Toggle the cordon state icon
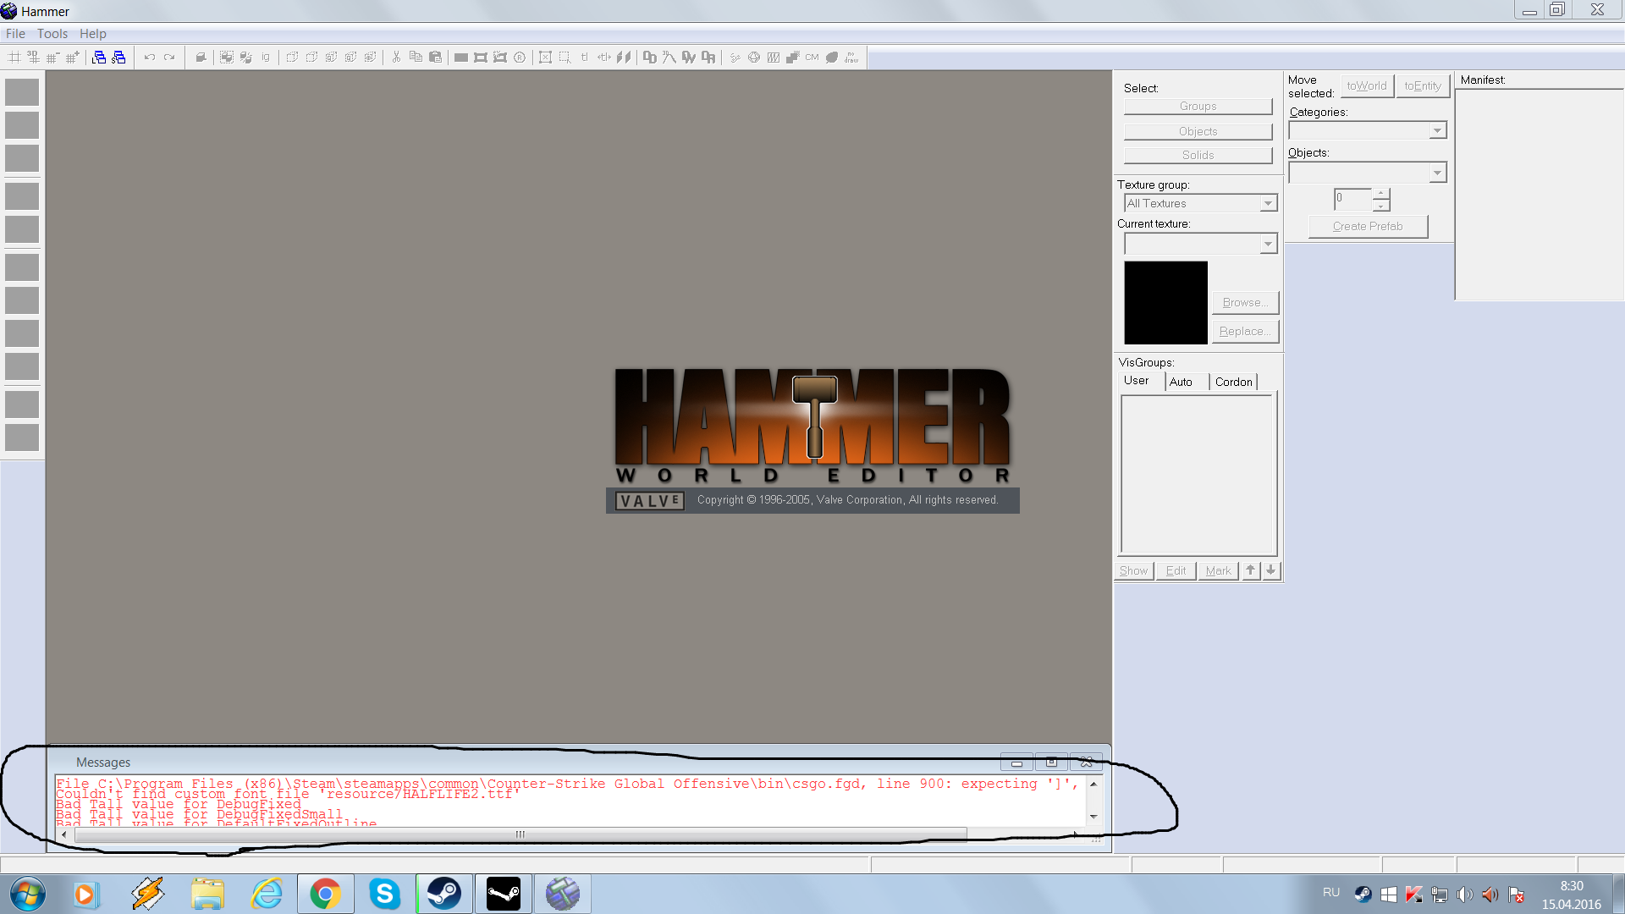 coord(461,58)
